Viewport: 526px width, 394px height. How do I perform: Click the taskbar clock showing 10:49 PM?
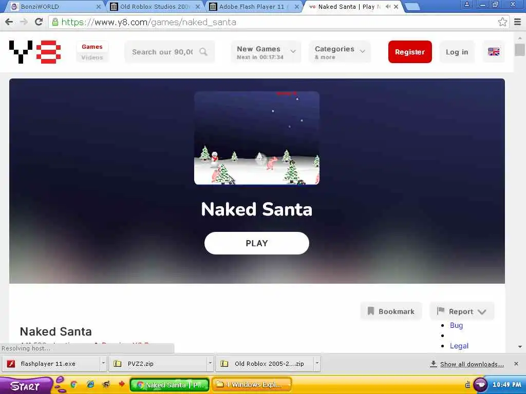pyautogui.click(x=506, y=385)
